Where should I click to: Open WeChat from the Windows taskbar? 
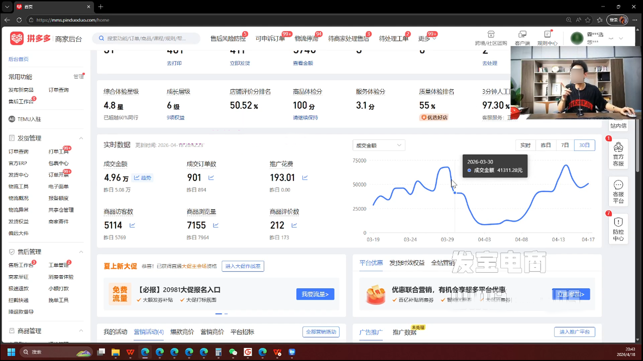(x=233, y=352)
